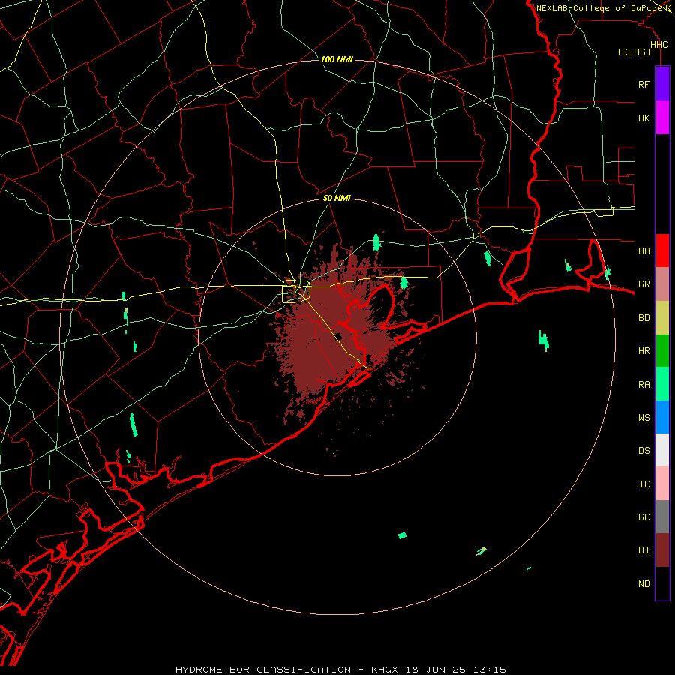Select the BD yellow legend swatch

click(x=662, y=318)
